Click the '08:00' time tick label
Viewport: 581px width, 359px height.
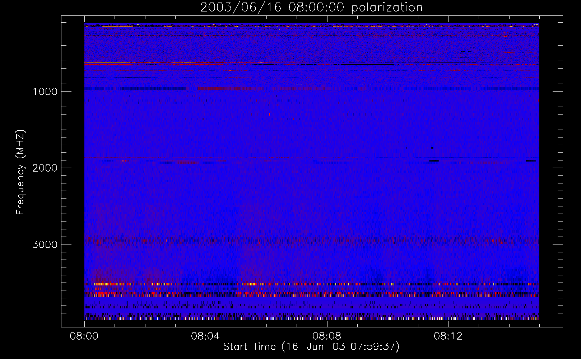click(x=84, y=336)
